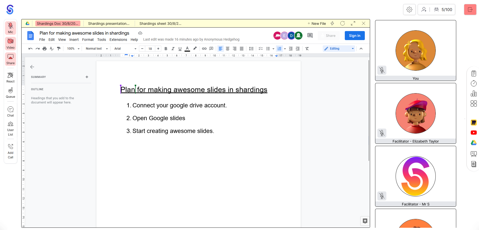Open the Help menu

click(x=134, y=40)
